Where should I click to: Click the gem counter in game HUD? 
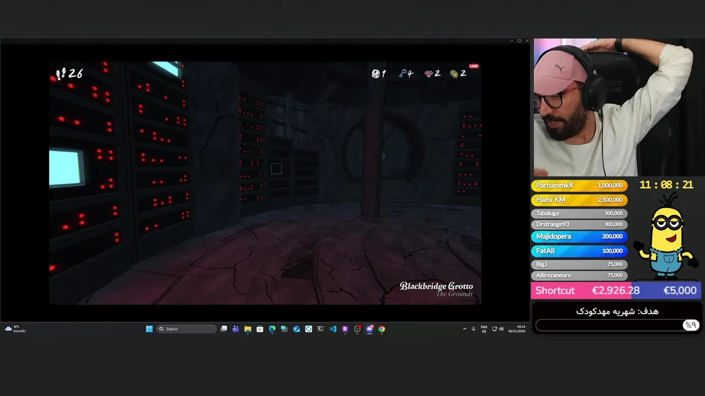pos(432,74)
